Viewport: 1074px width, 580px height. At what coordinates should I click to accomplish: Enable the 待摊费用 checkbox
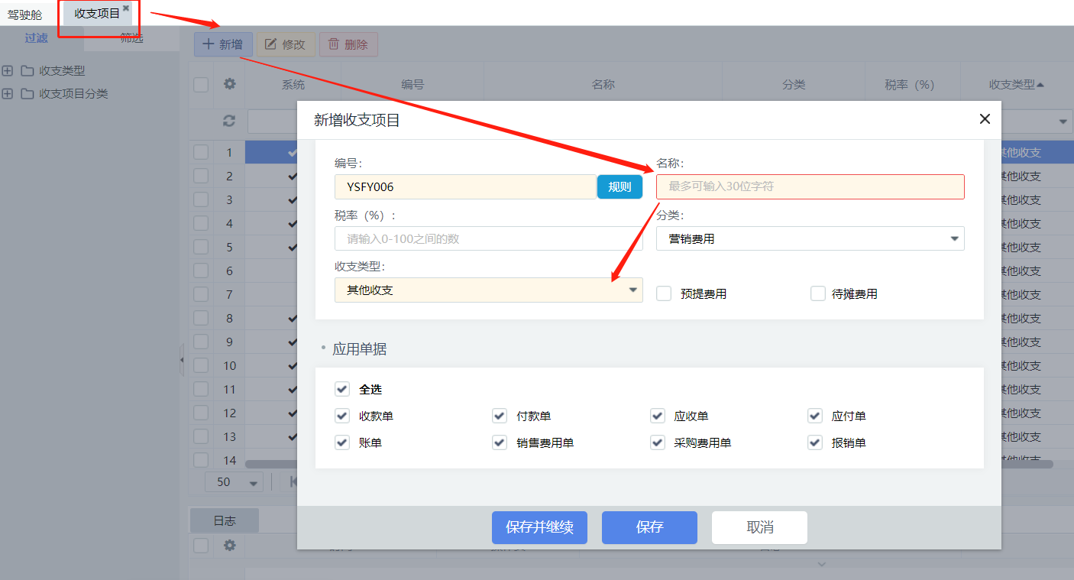click(818, 293)
